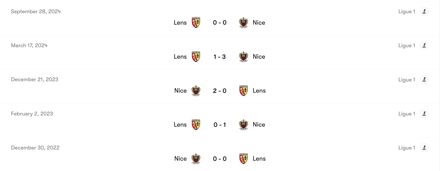The height and width of the screenshot is (171, 440).
Task: Click the Ligue 1 badge on the March 17 row
Action: [424, 45]
